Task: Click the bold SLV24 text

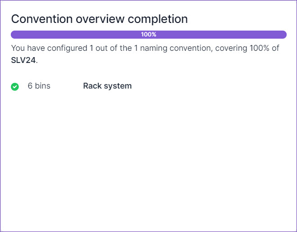Action: (23, 60)
